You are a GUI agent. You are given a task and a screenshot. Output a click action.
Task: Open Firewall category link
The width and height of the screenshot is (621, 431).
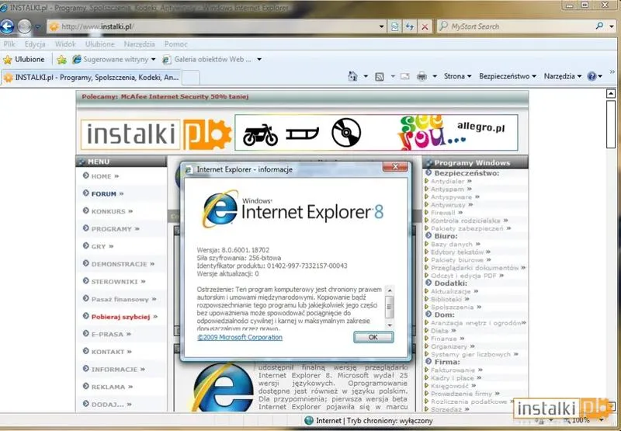coord(443,213)
